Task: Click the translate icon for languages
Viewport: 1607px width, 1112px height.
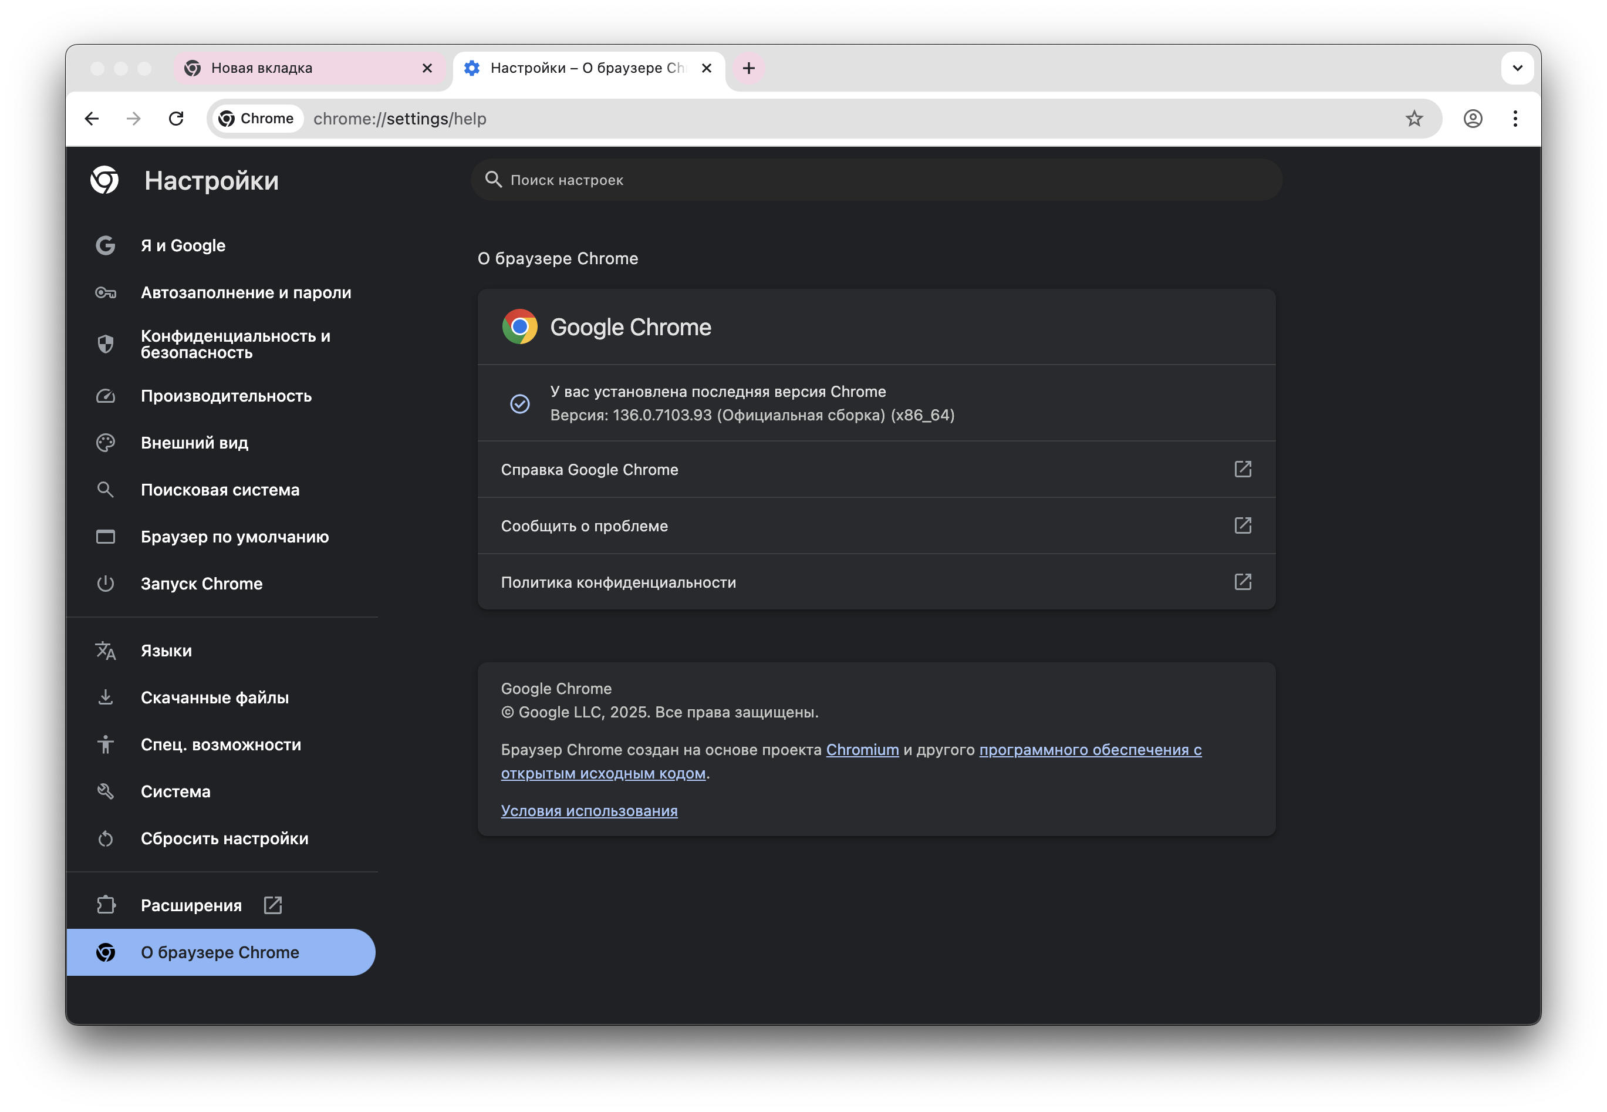Action: (105, 651)
